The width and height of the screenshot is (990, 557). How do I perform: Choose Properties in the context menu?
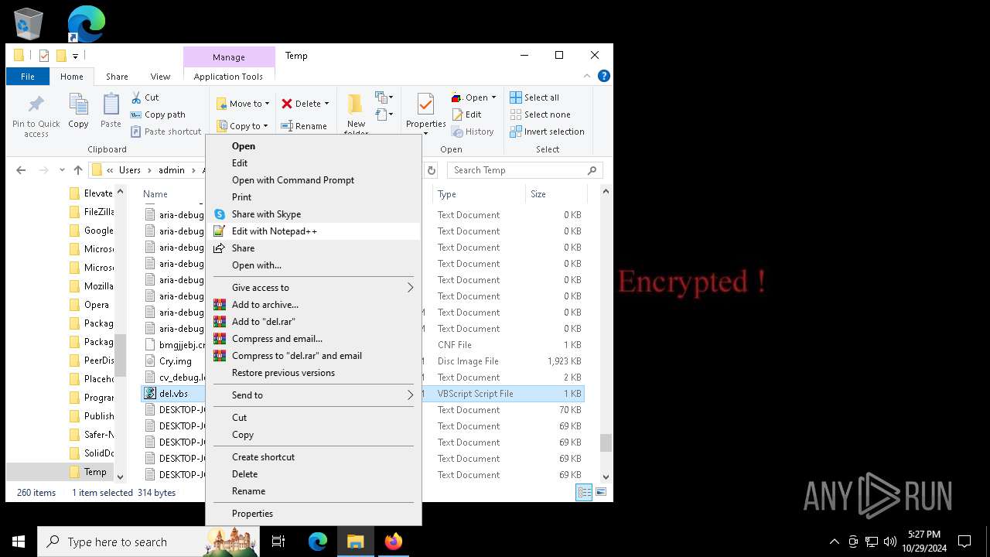click(x=313, y=514)
